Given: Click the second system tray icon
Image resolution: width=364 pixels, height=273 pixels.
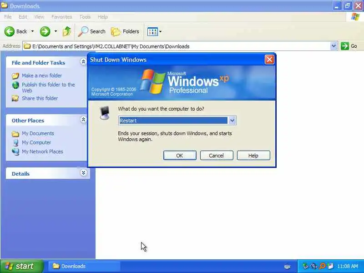Looking at the screenshot, I should click(314, 266).
